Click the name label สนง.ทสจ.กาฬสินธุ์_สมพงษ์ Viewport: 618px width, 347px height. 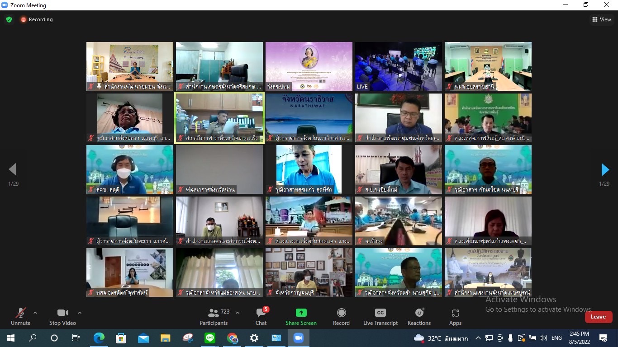(492, 138)
